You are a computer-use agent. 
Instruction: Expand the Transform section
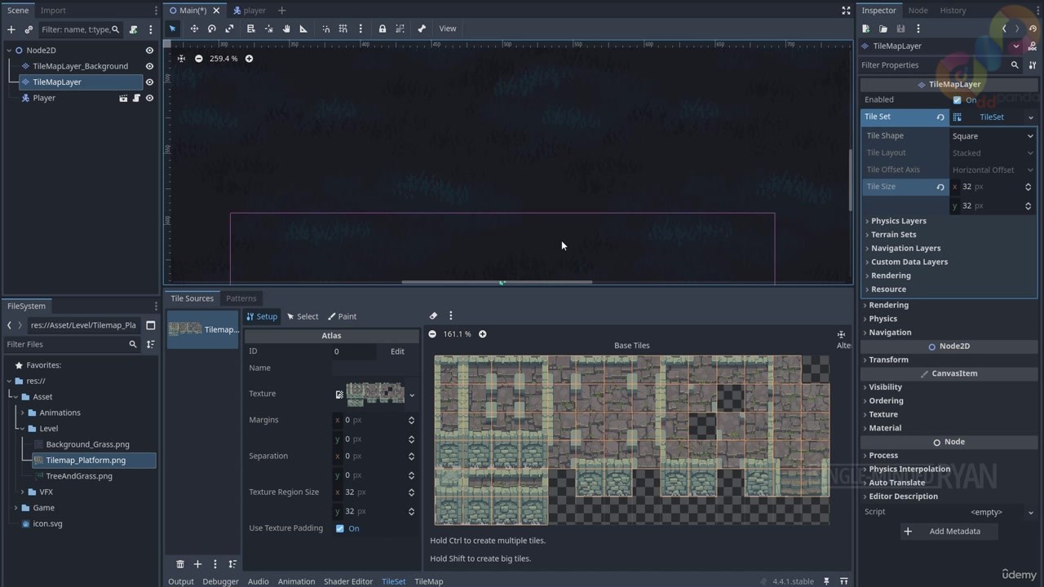click(x=888, y=360)
